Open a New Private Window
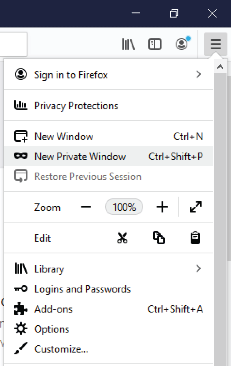Viewport: 231px width, 366px height. 109,156
